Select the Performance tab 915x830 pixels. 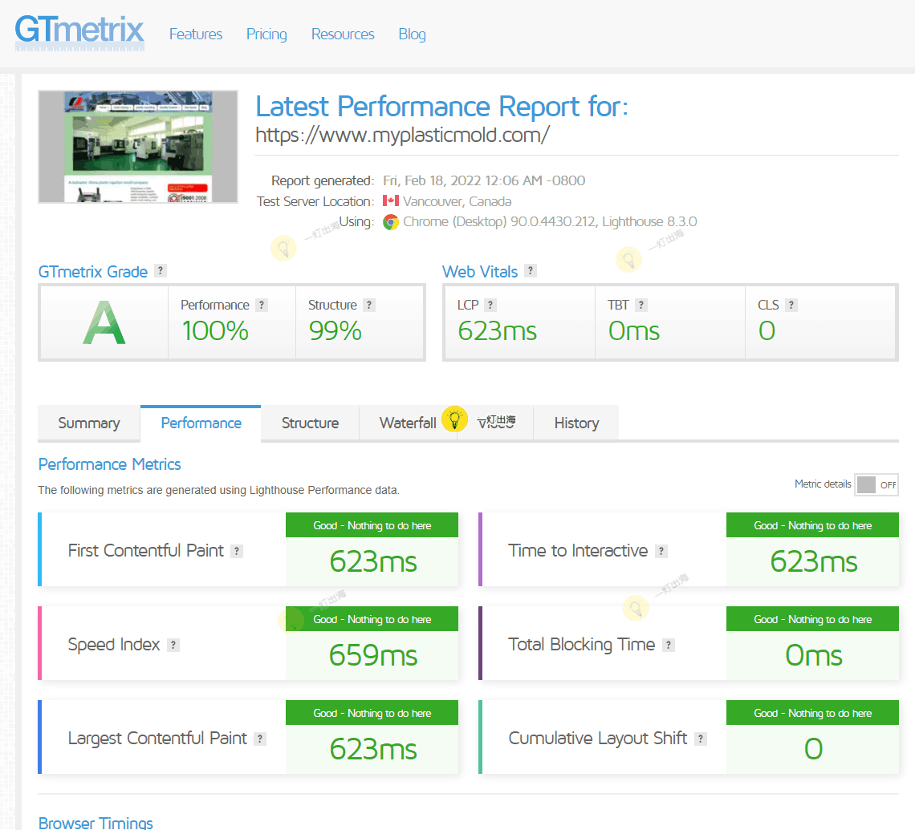(201, 423)
